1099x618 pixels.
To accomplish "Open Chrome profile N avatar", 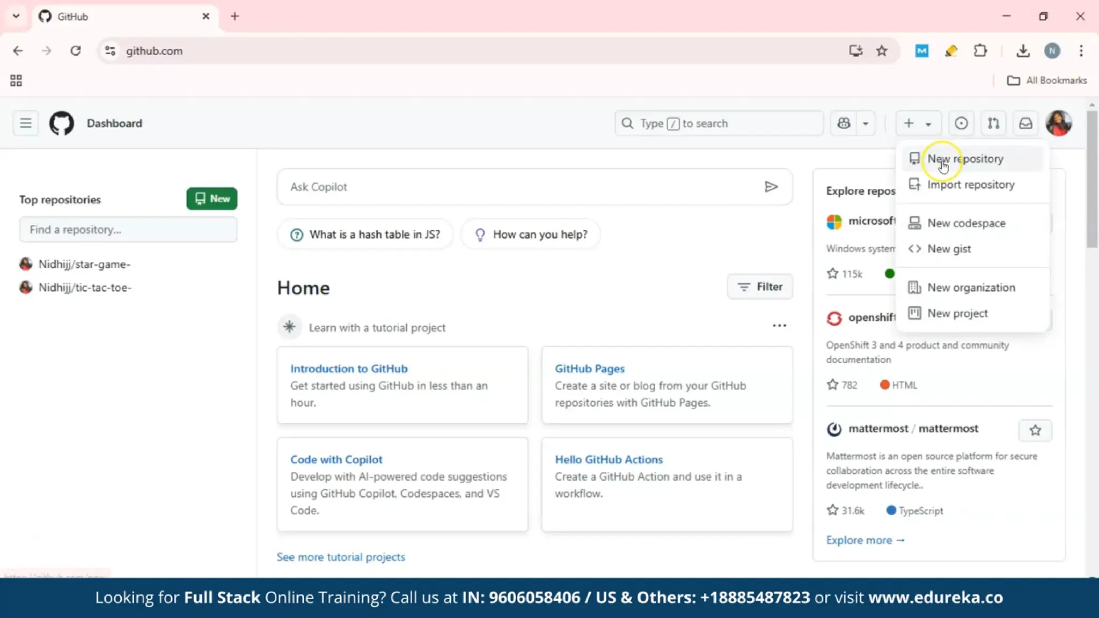I will (1052, 51).
